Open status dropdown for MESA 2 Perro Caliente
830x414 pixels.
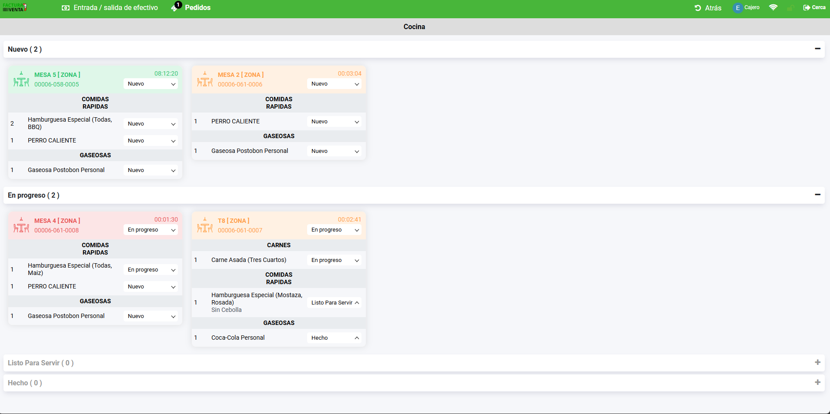335,122
